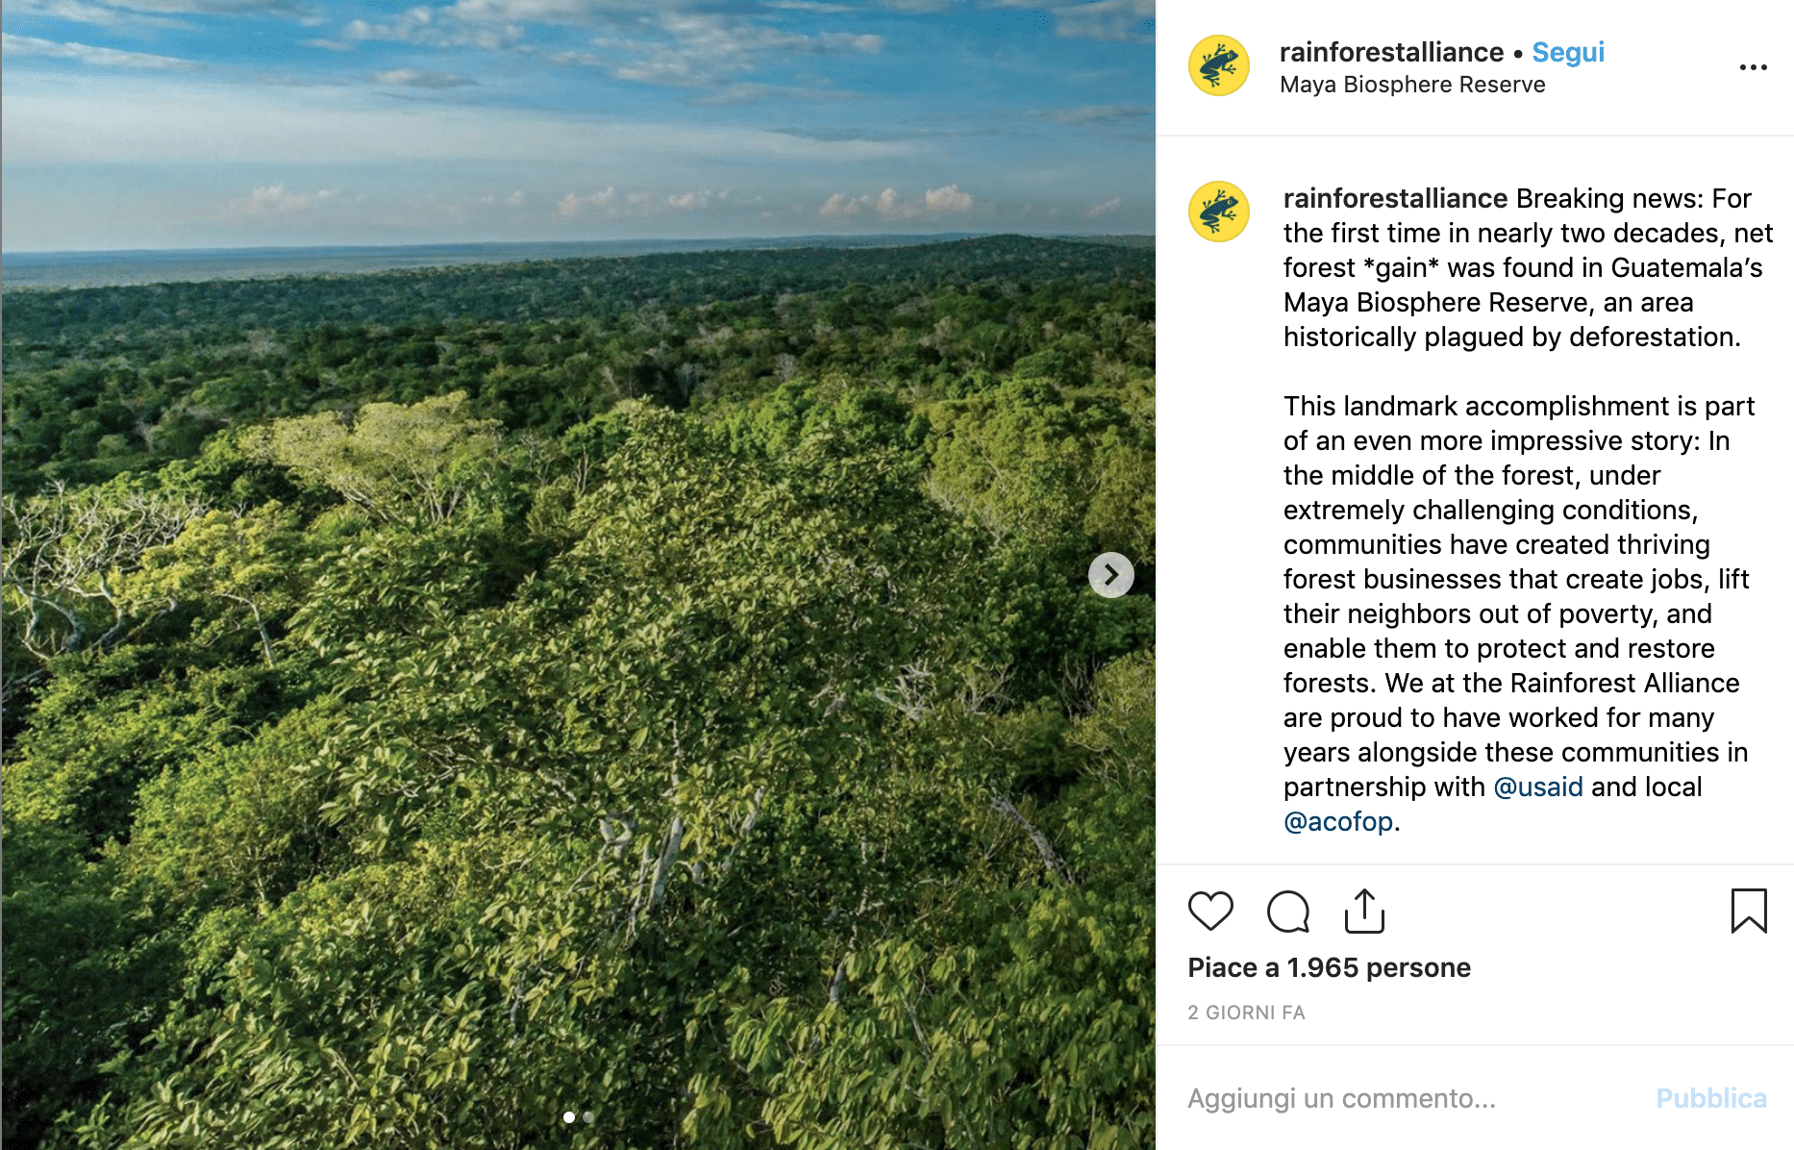Select the second carousel dot indicator
Screen dimensions: 1794x1150
(x=588, y=1117)
